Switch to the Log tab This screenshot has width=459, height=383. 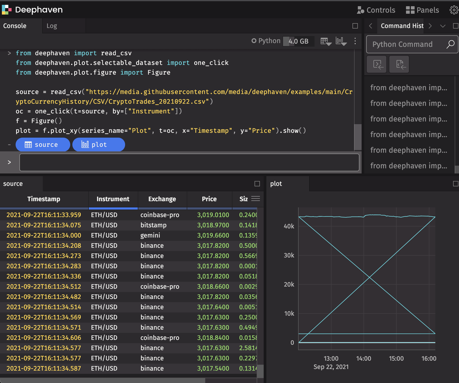tap(52, 26)
